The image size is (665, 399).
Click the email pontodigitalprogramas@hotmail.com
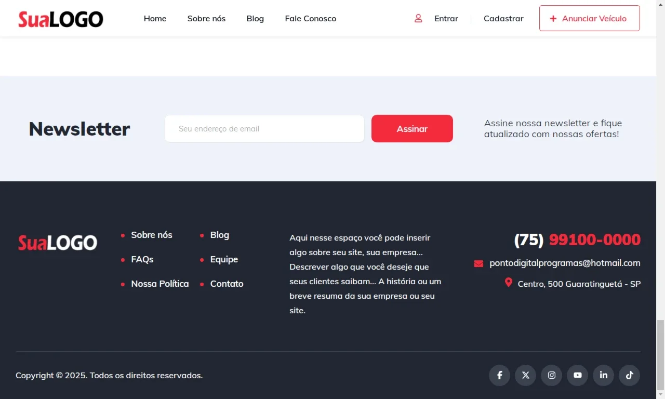[x=565, y=263]
